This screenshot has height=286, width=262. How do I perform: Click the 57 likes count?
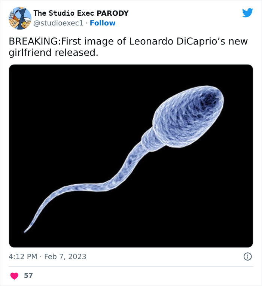[28, 276]
